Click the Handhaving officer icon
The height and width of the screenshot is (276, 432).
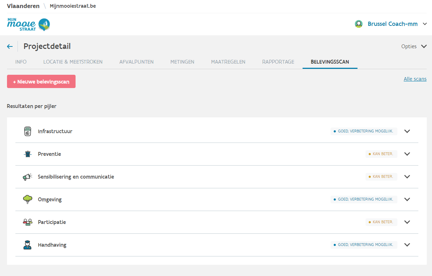tap(28, 245)
